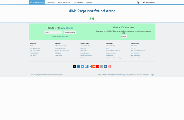Viewport: 184px width, 120px height.
Task: Expand the language selector dropdown
Action: click(139, 2)
